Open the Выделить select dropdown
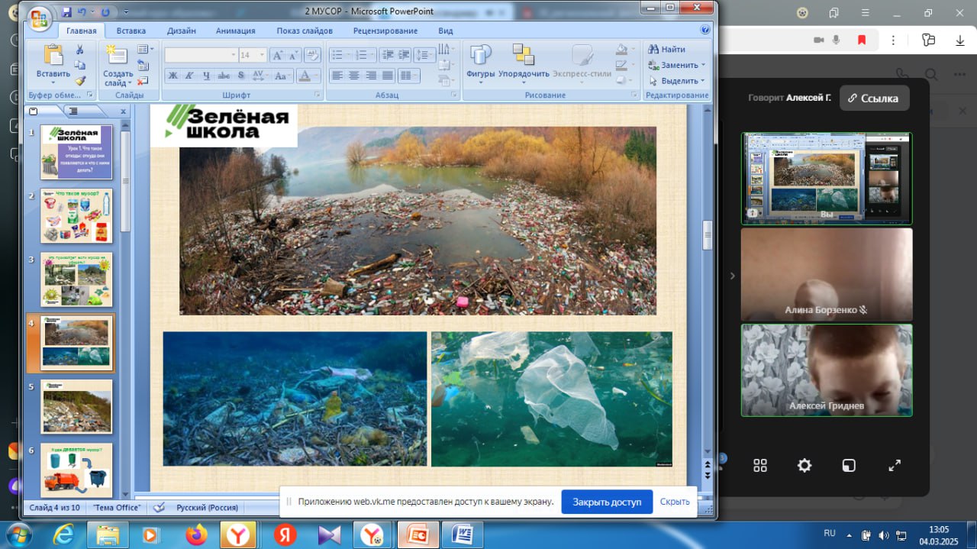 point(677,80)
